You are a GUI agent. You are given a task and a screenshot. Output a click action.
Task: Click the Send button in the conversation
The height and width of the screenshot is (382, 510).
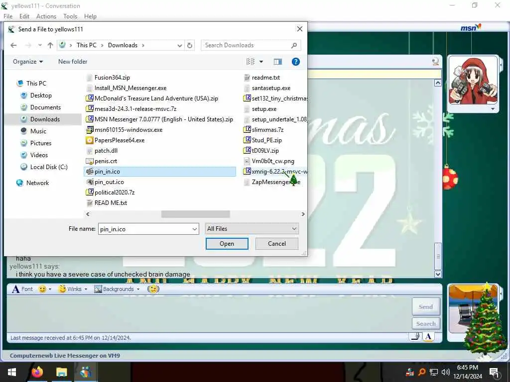426,306
